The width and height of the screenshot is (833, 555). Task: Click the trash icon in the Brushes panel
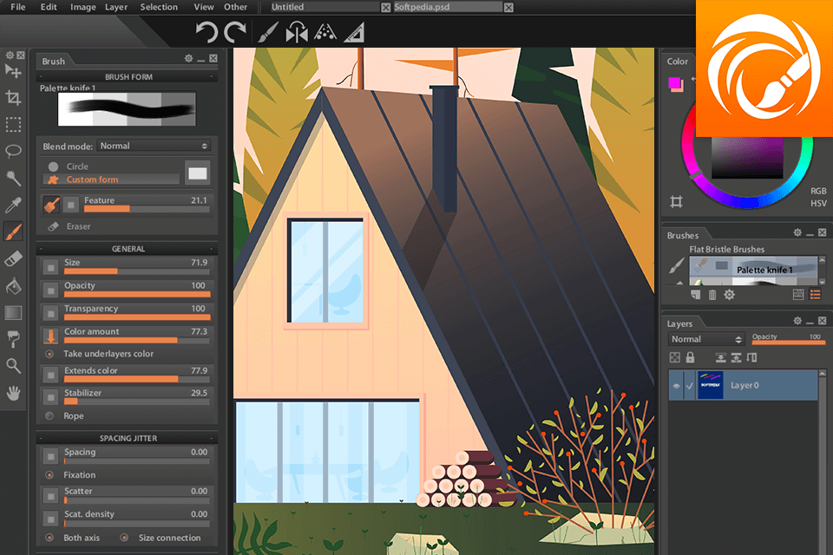712,295
